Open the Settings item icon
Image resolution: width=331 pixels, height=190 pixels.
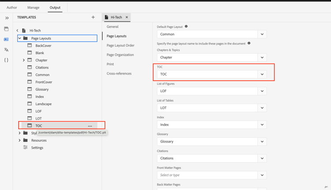click(26, 148)
